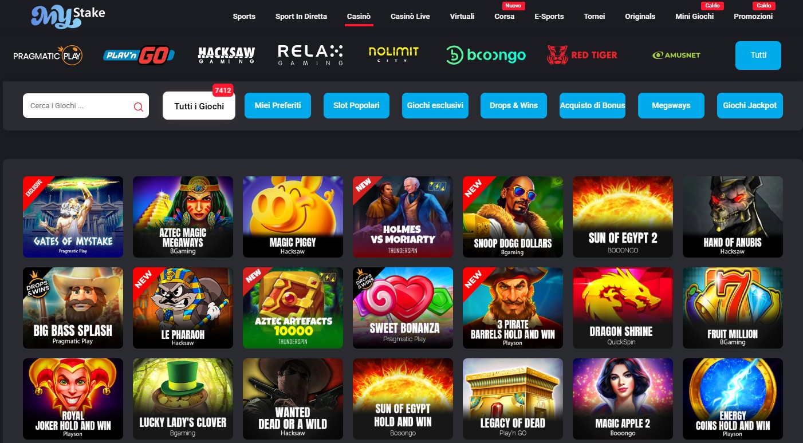Go to the Casinò Live section
The image size is (803, 443).
pyautogui.click(x=410, y=16)
